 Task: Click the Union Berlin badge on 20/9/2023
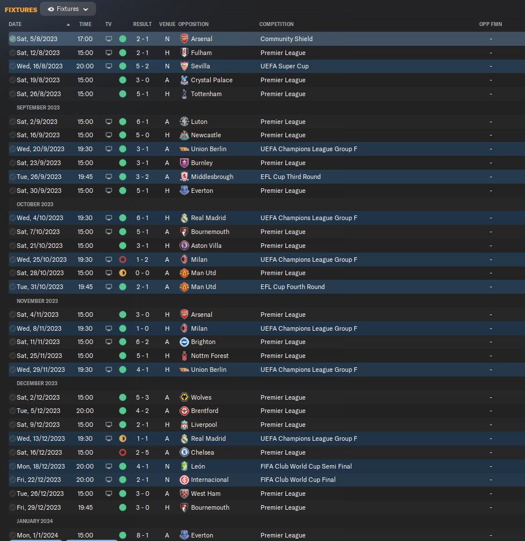(185, 149)
